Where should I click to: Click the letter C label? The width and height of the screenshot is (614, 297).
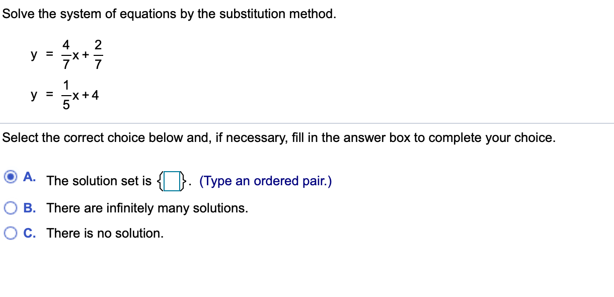click(29, 233)
